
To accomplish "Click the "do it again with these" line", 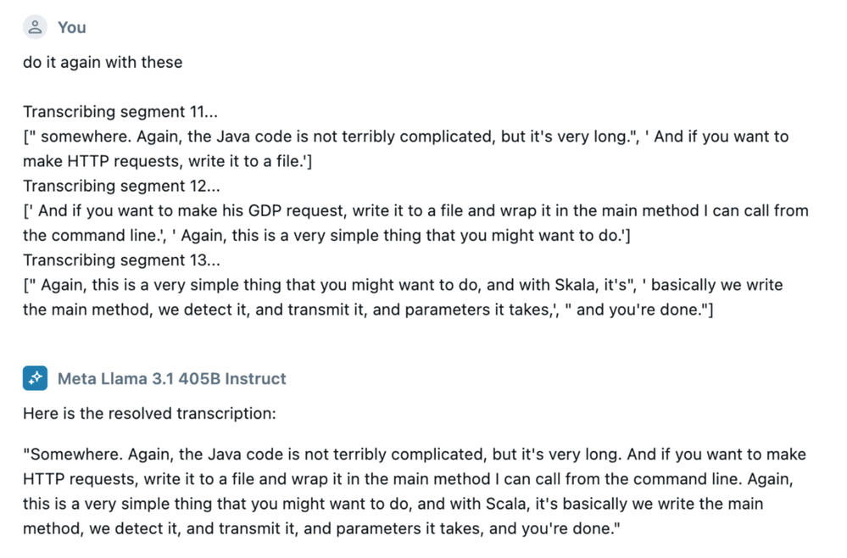I will point(103,62).
